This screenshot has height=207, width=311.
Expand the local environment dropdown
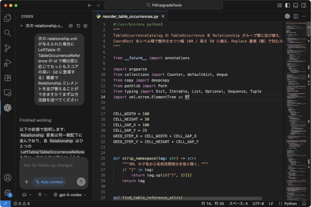[26, 195]
